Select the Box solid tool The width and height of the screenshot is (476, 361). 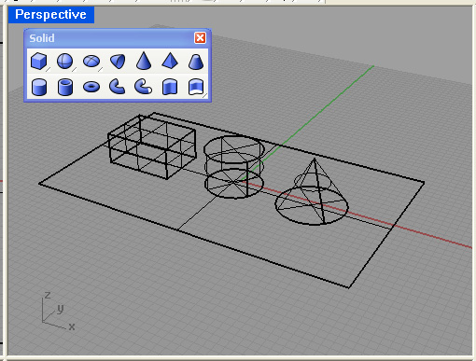point(39,61)
